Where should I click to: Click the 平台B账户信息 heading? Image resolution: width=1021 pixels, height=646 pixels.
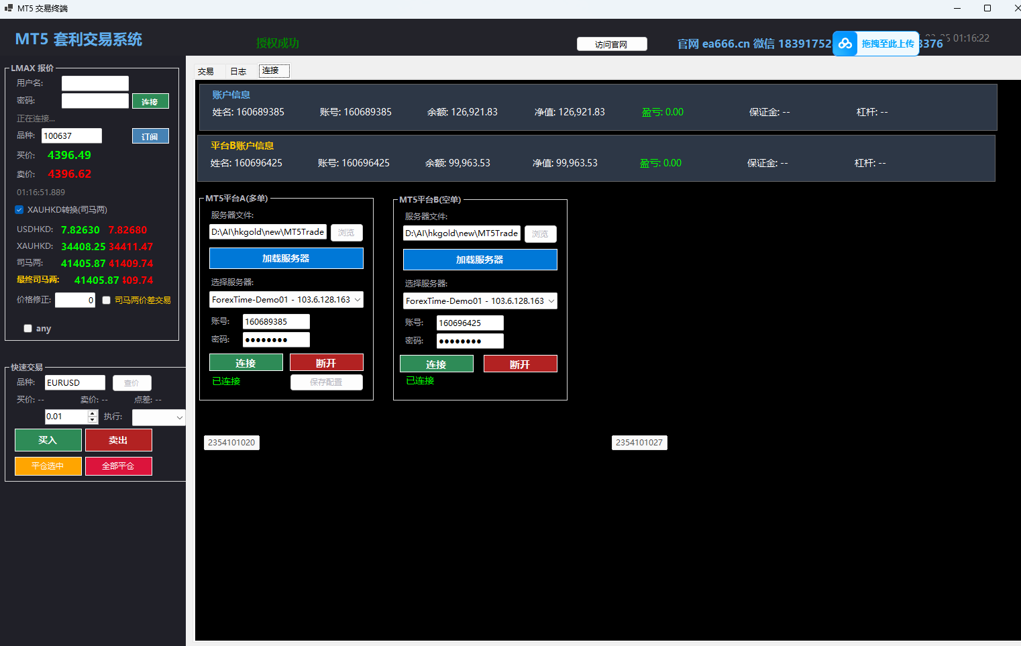(x=242, y=146)
